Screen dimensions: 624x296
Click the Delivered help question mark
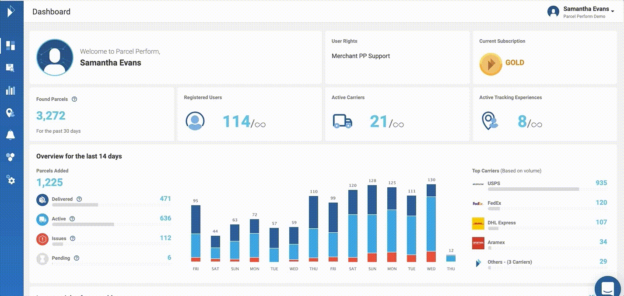click(x=79, y=199)
